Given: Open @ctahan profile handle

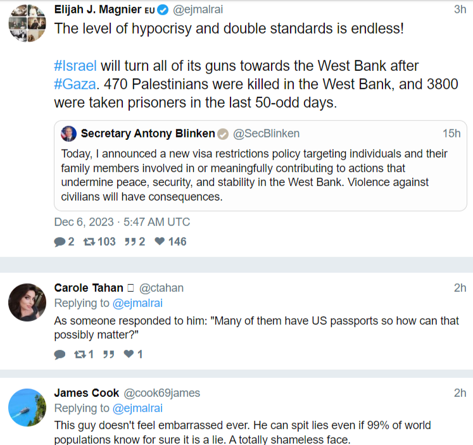Looking at the screenshot, I should pyautogui.click(x=161, y=288).
